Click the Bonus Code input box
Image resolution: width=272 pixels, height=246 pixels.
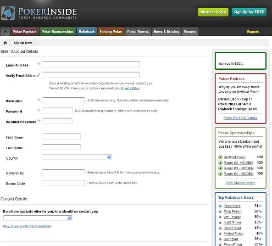(64, 183)
